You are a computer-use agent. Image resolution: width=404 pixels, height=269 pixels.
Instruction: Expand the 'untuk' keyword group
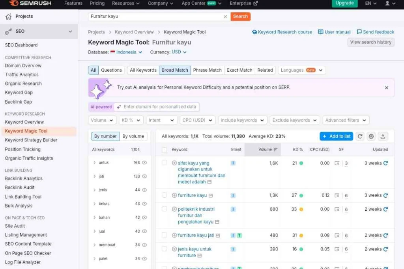pyautogui.click(x=95, y=163)
